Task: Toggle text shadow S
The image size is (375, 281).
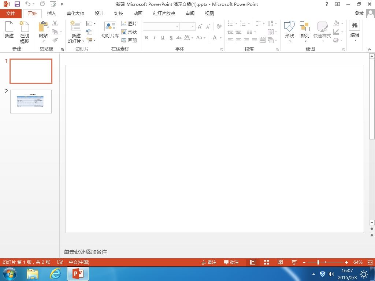Action: coord(171,38)
